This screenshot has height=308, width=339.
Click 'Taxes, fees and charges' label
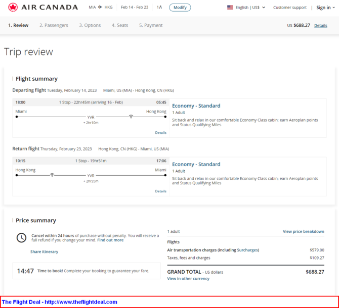point(189,258)
